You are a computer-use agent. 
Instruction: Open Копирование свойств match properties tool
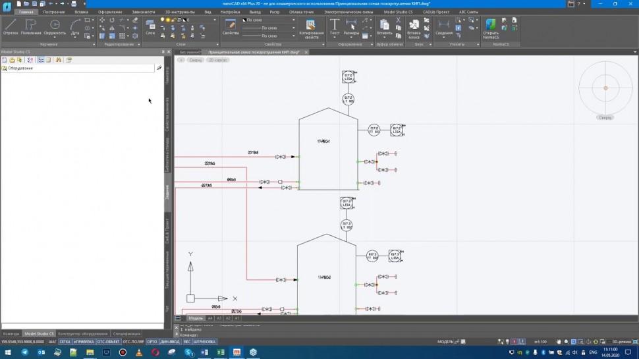pos(311,26)
